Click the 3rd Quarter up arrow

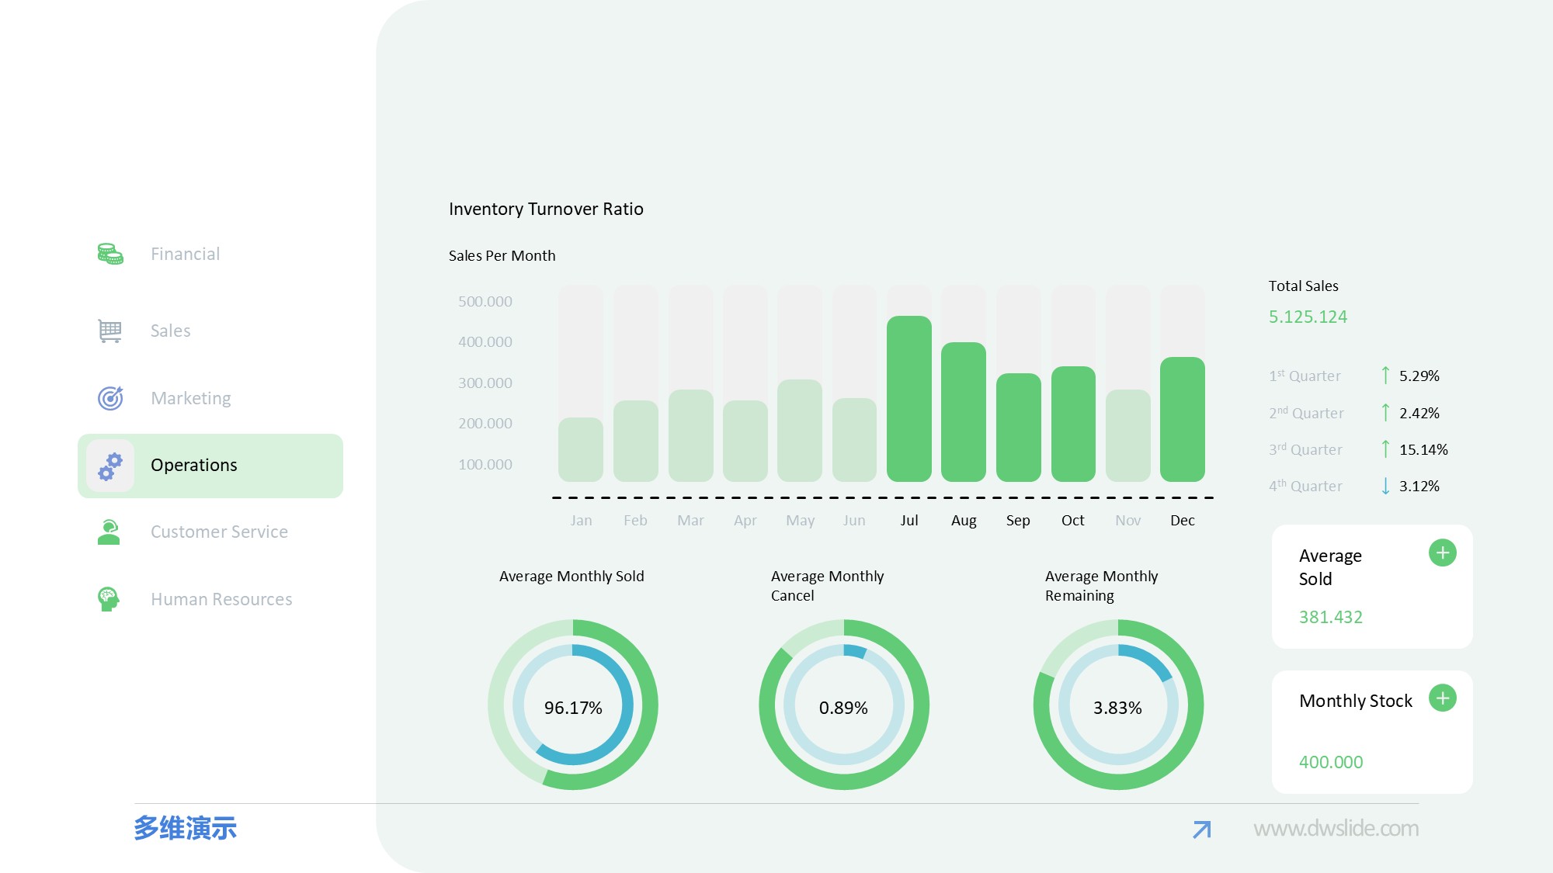pyautogui.click(x=1385, y=449)
